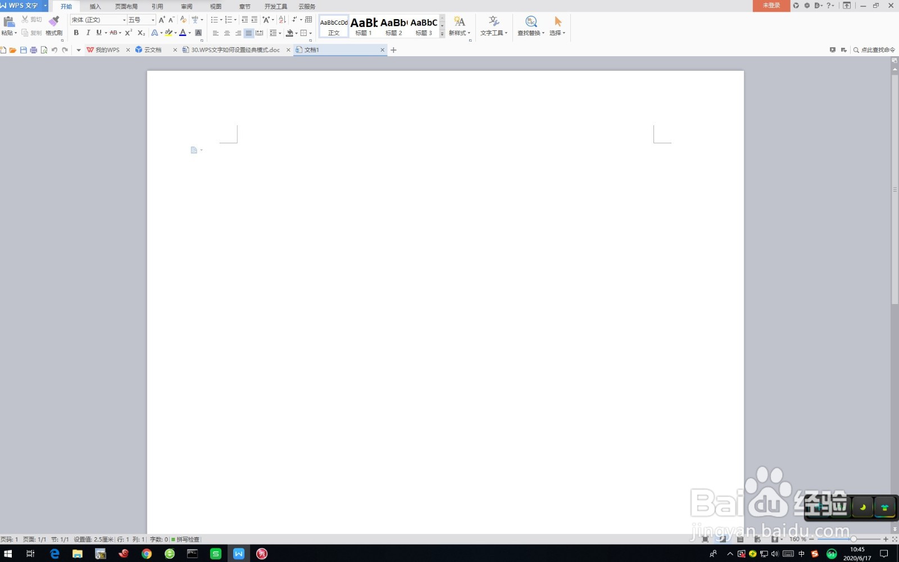Create a 新样式 new style
The image size is (899, 562).
coord(458,25)
